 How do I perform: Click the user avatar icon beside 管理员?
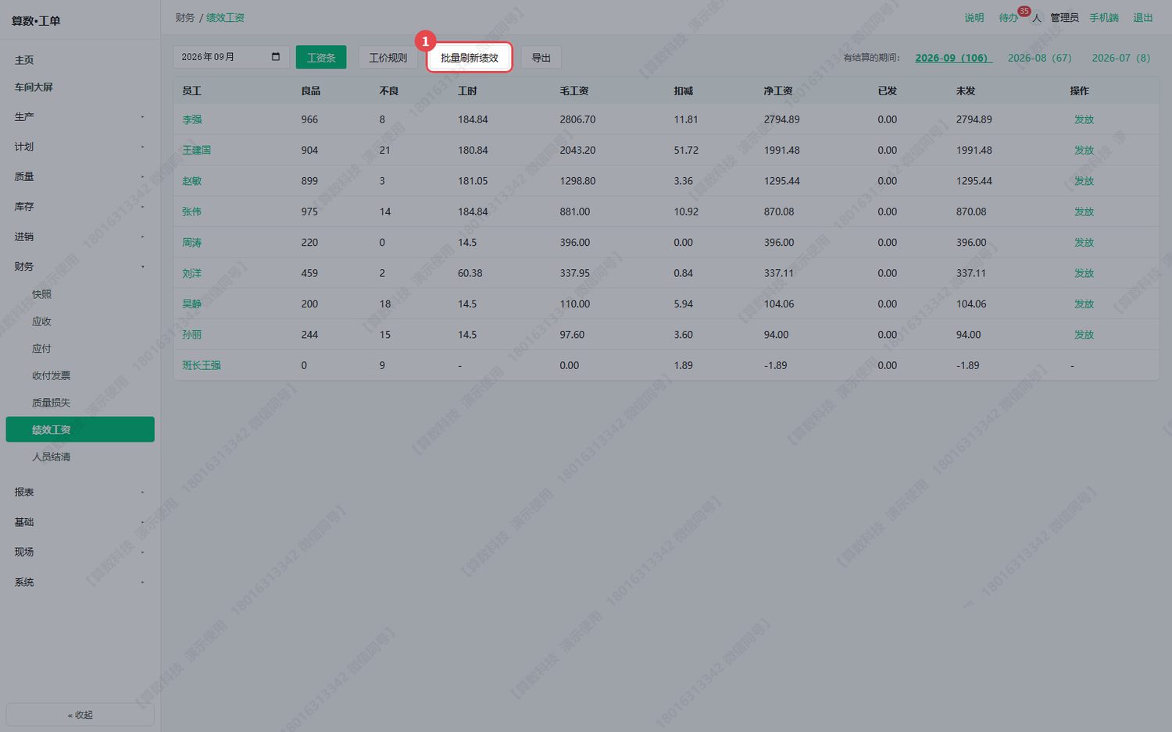(x=1037, y=18)
